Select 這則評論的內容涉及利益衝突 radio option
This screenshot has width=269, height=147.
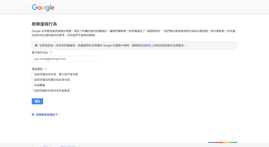(x=33, y=91)
